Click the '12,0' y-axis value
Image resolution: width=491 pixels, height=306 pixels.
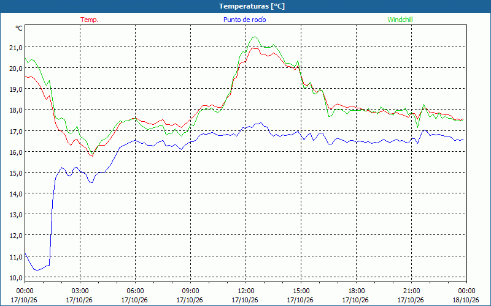click(x=17, y=236)
